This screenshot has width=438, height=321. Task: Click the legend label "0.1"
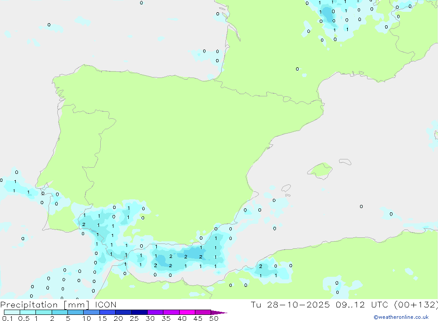pyautogui.click(x=7, y=318)
